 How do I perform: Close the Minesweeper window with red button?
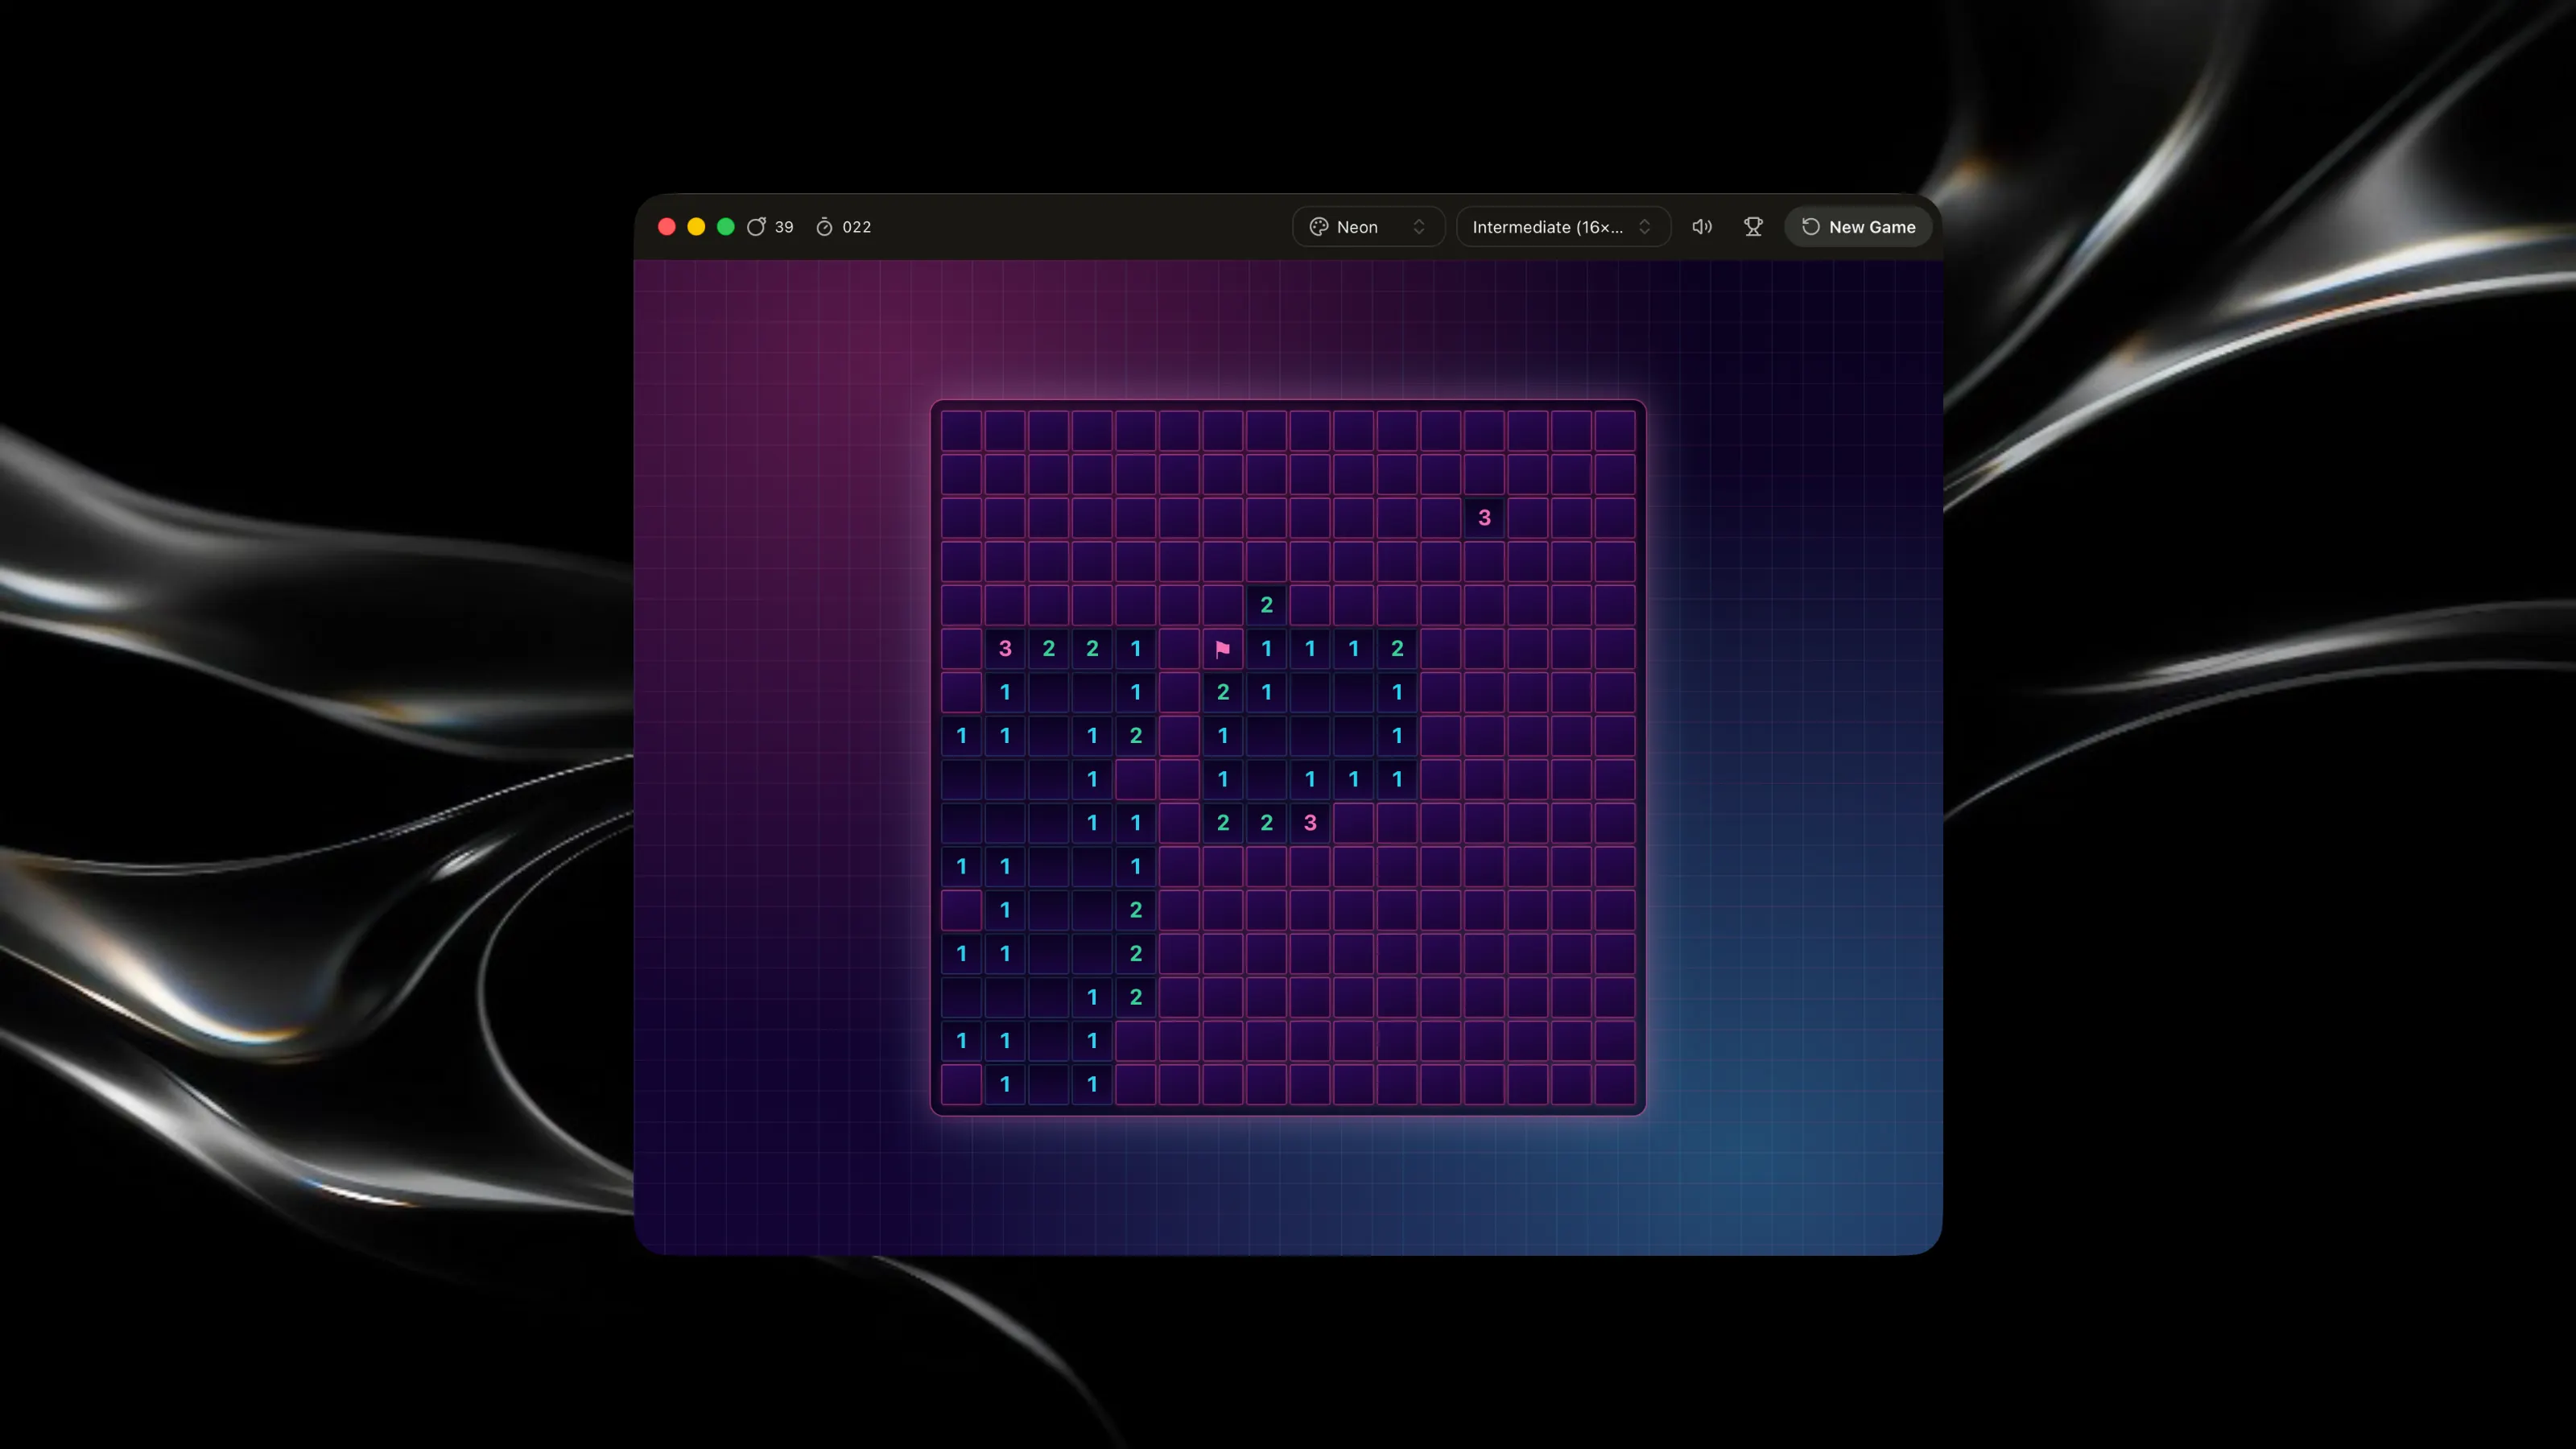[x=667, y=227]
